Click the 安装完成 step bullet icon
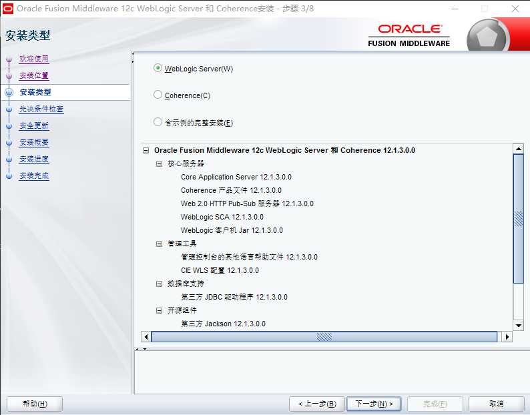 [9, 175]
